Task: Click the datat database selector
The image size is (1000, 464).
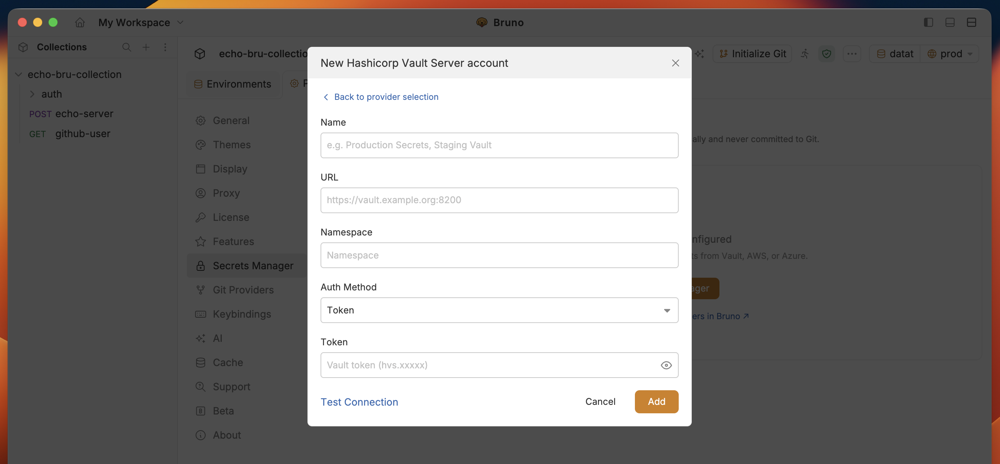Action: click(895, 54)
